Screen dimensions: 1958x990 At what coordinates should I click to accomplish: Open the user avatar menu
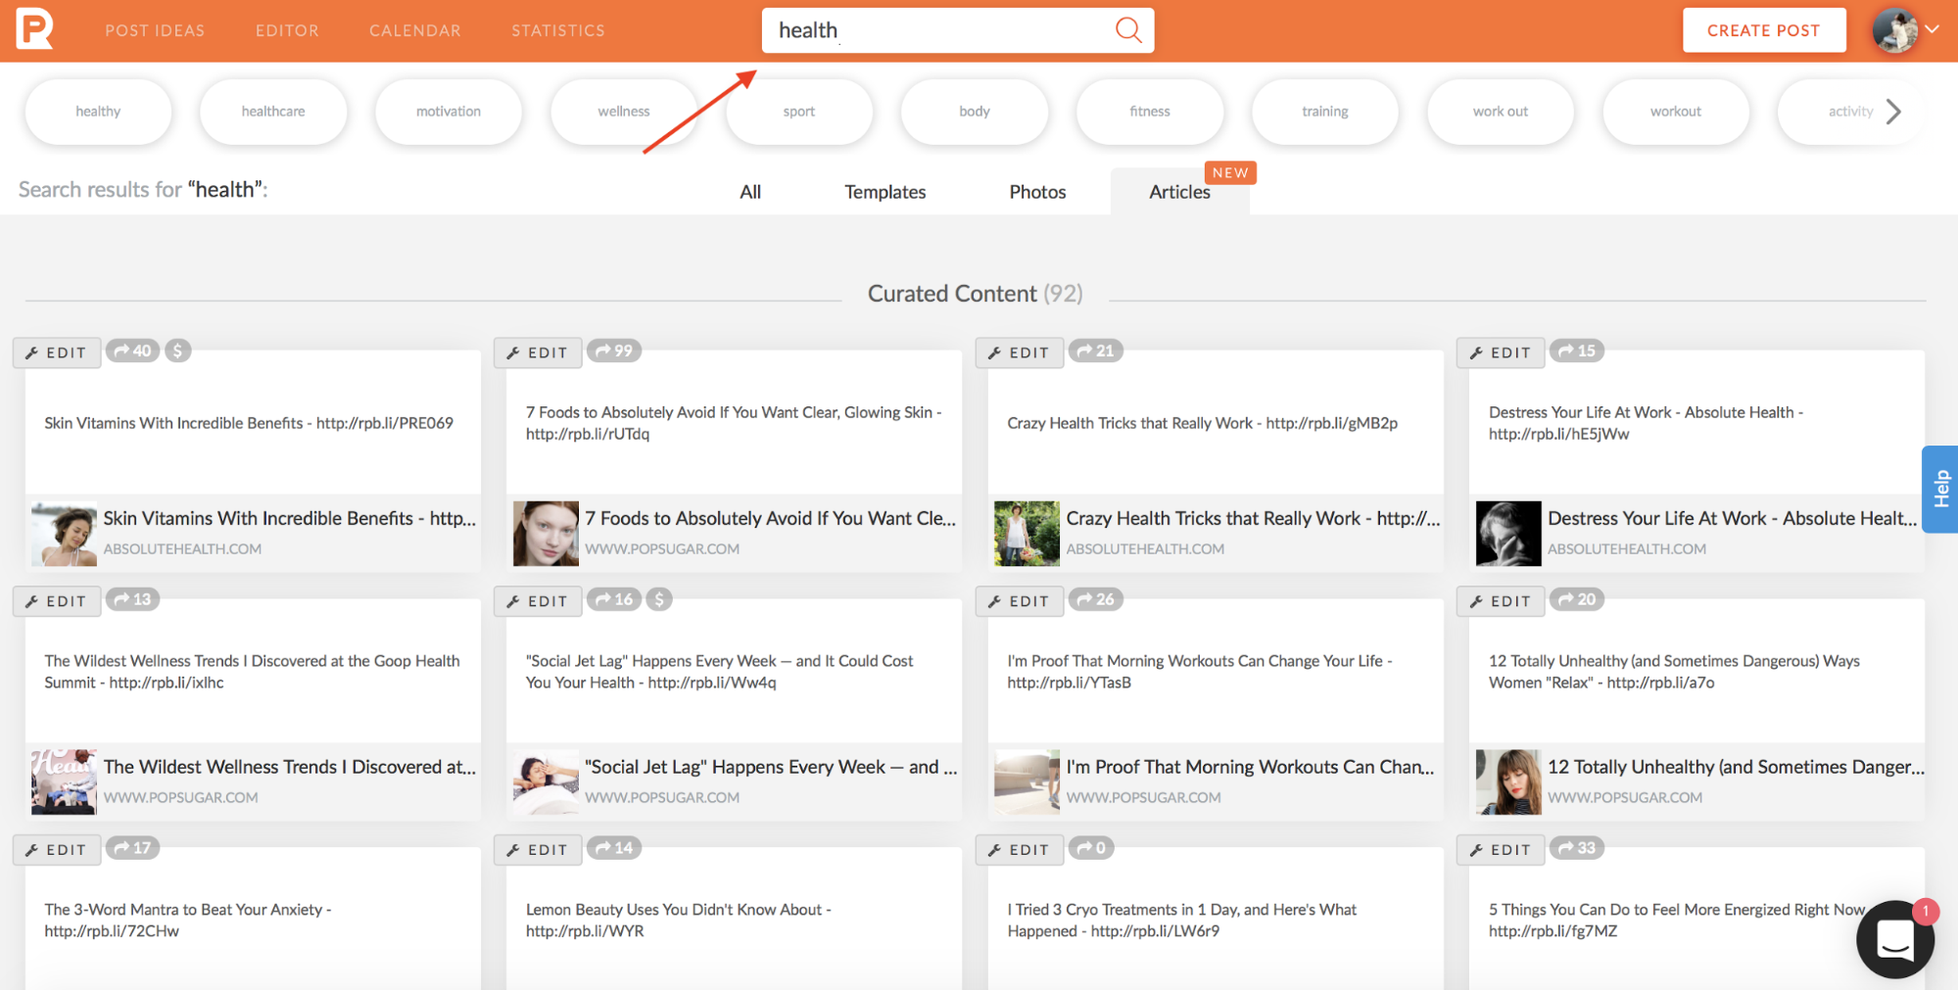1906,30
